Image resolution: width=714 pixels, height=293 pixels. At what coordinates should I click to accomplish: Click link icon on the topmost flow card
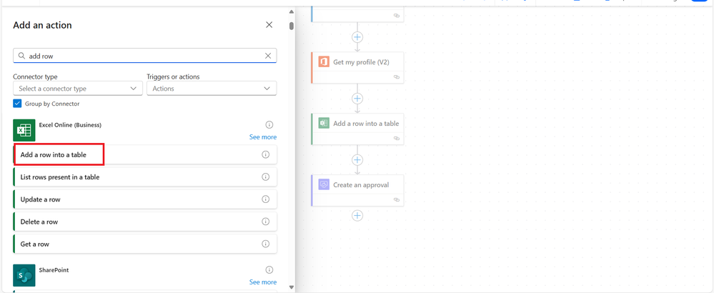click(x=396, y=16)
